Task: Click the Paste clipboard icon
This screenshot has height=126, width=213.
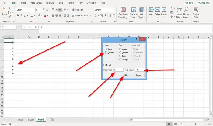Action: point(5,10)
